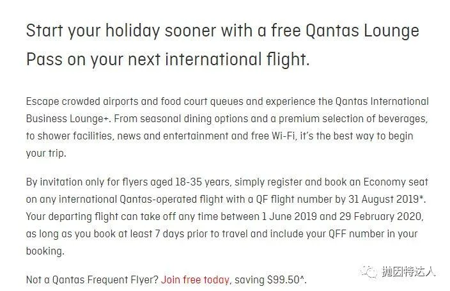Click the heading line 'Pass on your next international flight'

pyautogui.click(x=168, y=59)
